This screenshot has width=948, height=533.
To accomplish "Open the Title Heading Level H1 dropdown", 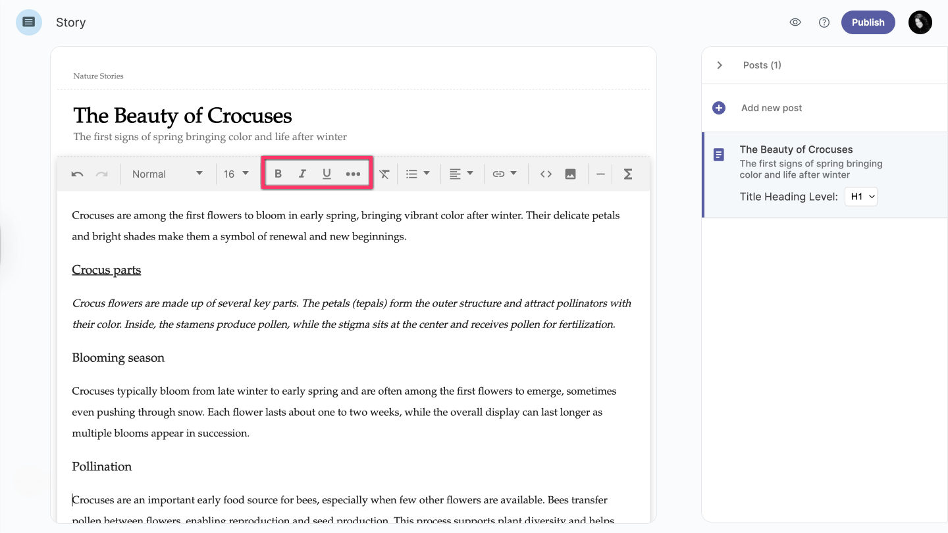I will [x=860, y=197].
